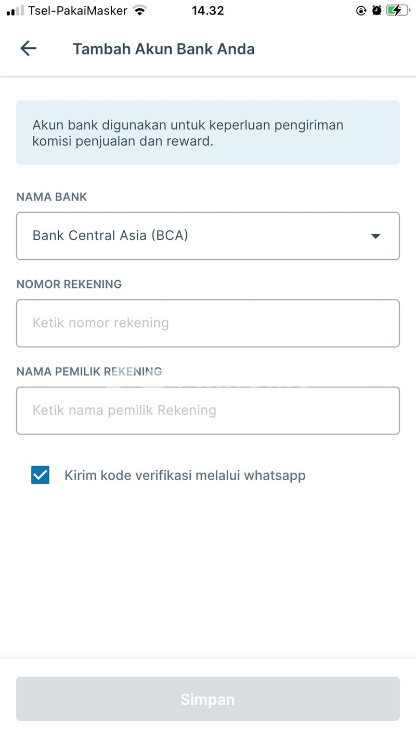Tap the 'Tambah Akun Bank Anda' title
416x739 pixels.
[163, 49]
